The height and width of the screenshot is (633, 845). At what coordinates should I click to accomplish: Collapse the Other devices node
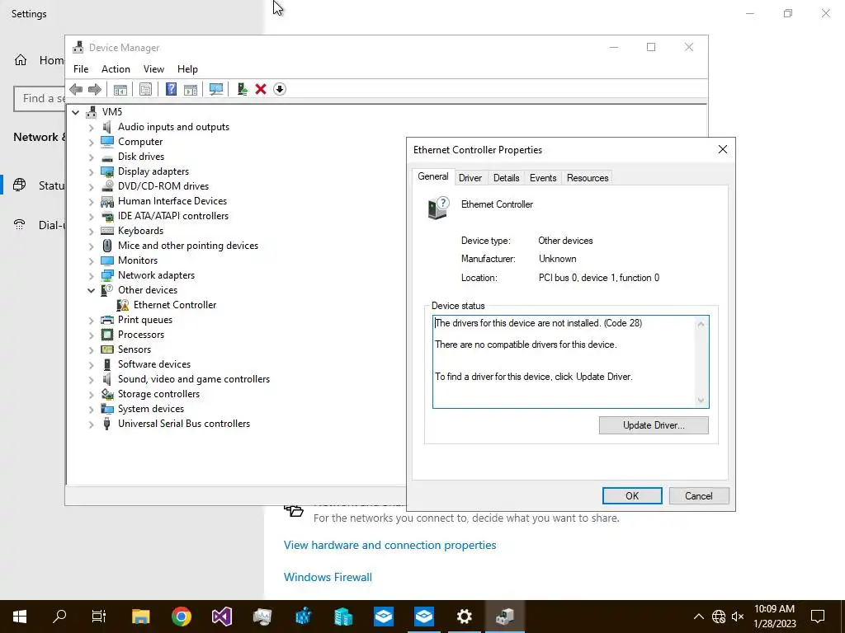(91, 291)
